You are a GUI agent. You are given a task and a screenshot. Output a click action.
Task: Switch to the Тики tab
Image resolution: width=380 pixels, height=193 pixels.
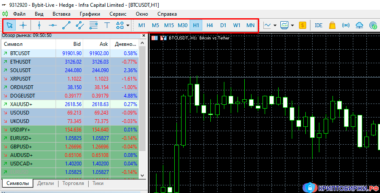tap(98, 183)
